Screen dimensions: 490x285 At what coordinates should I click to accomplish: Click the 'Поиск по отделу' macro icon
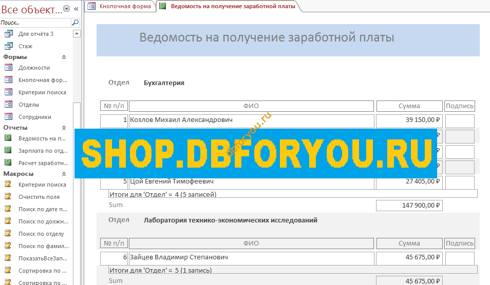(x=8, y=234)
